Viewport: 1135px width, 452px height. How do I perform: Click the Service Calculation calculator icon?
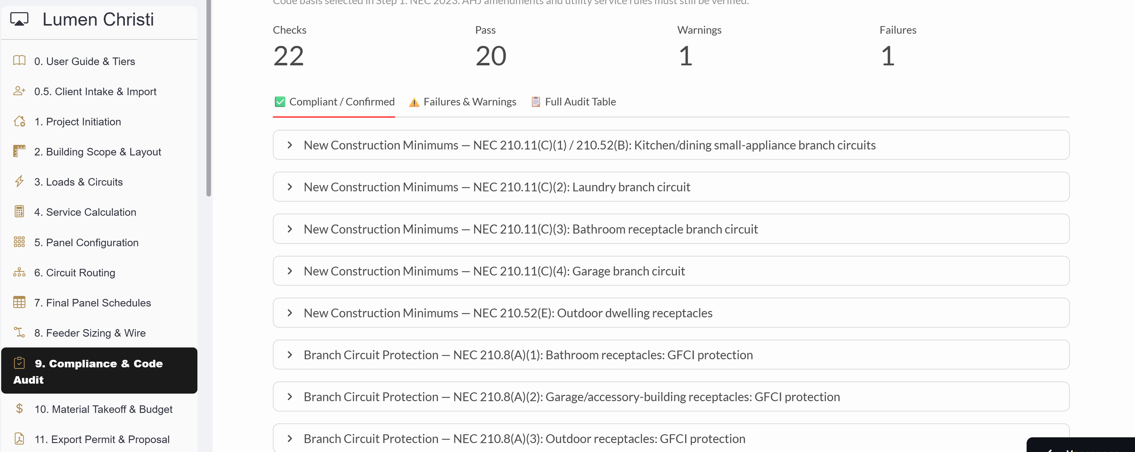(19, 212)
